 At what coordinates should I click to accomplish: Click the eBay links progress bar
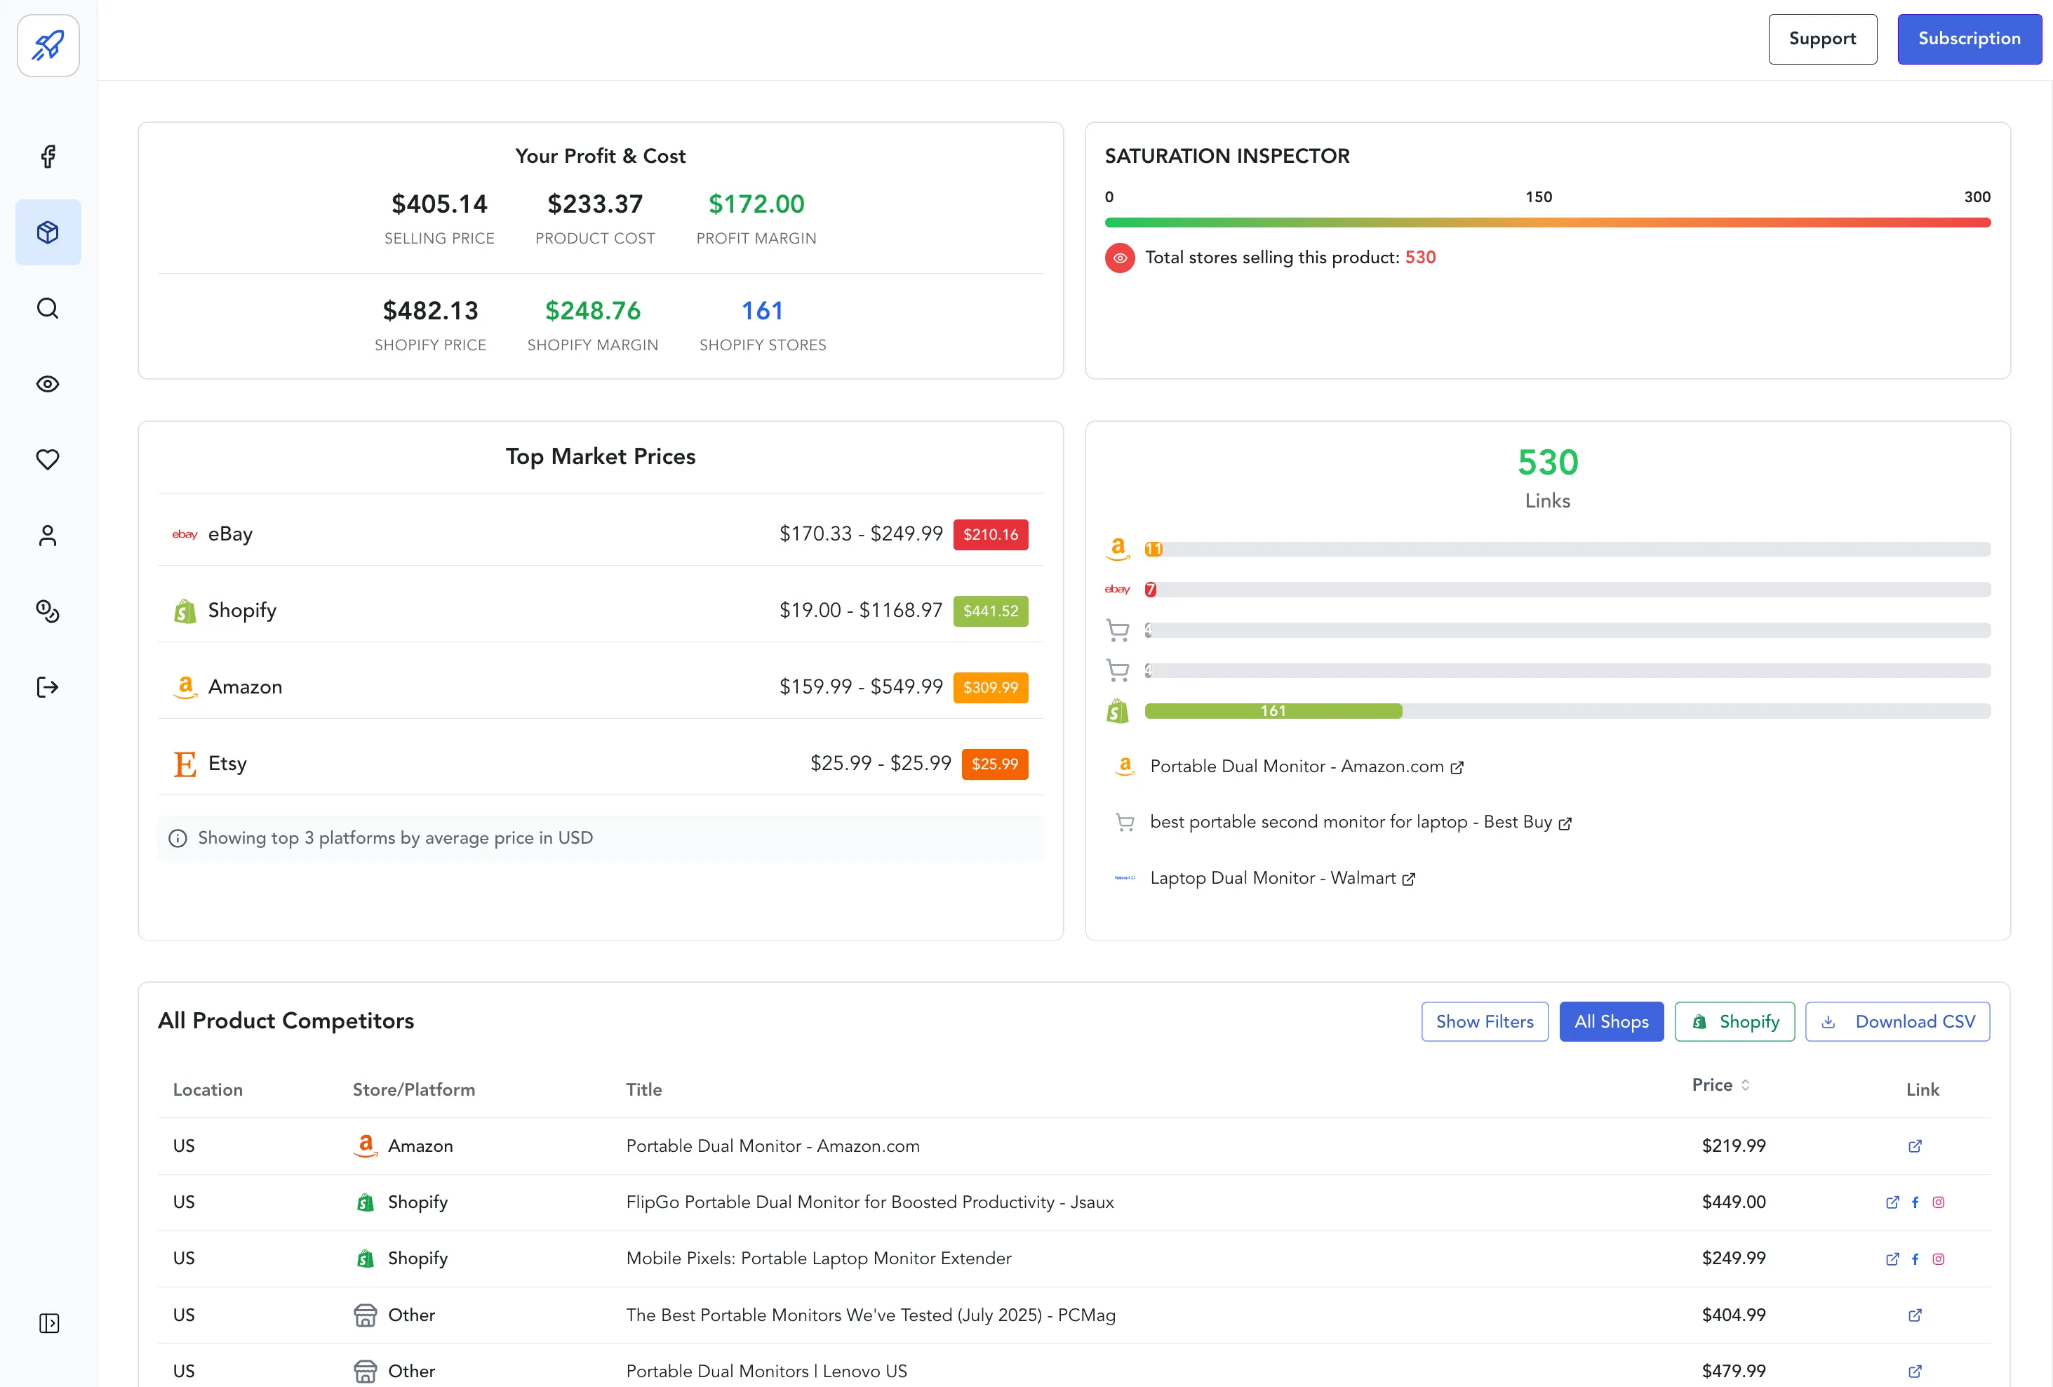point(1567,590)
